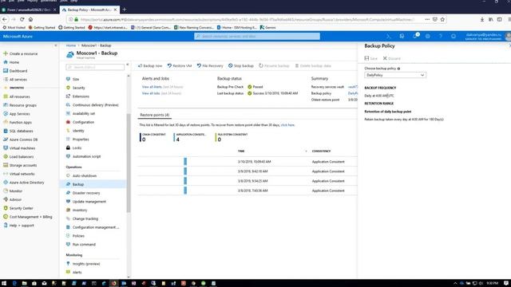Select Auto-shutdown menu item

pyautogui.click(x=81, y=175)
